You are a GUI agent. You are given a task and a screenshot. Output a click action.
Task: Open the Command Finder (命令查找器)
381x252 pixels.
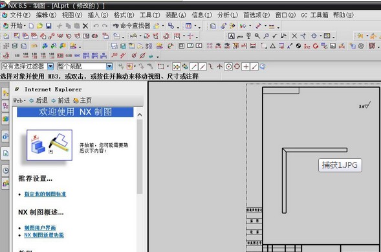[131, 25]
